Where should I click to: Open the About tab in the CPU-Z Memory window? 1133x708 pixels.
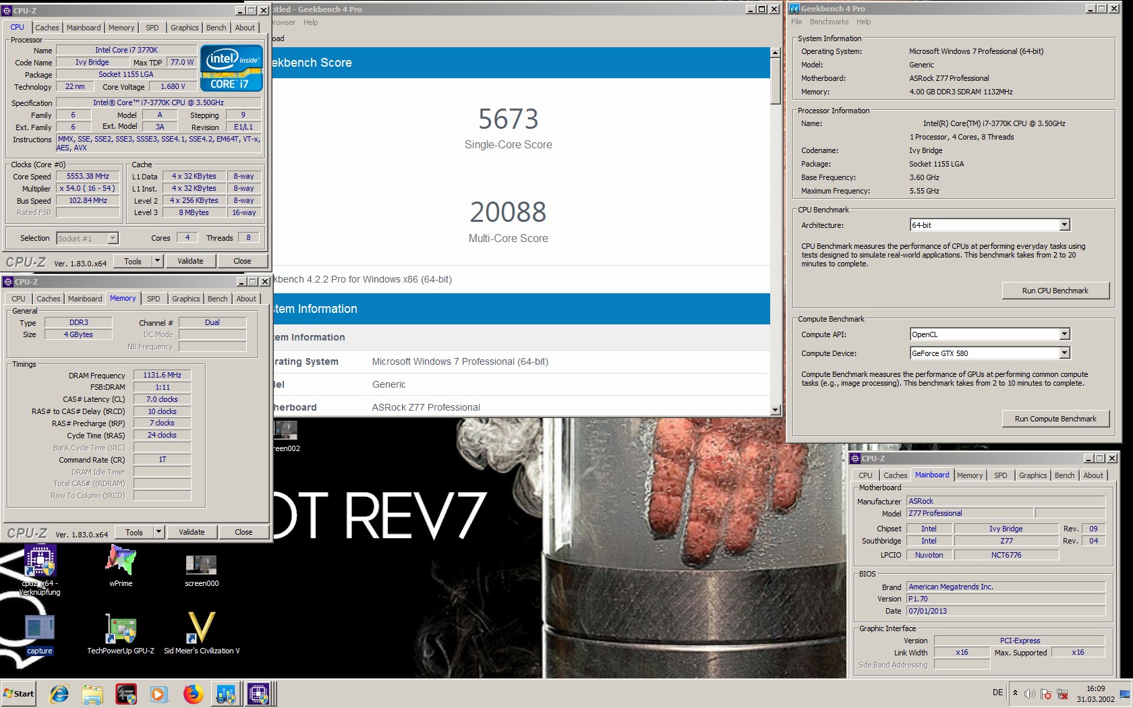[246, 299]
